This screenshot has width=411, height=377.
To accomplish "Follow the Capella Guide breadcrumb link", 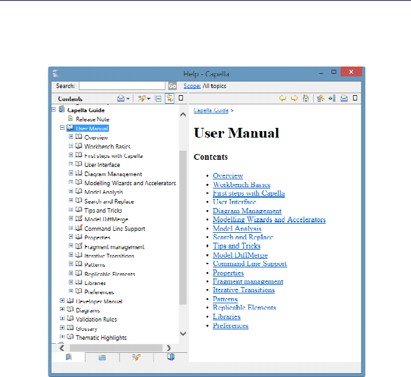I will [x=211, y=110].
